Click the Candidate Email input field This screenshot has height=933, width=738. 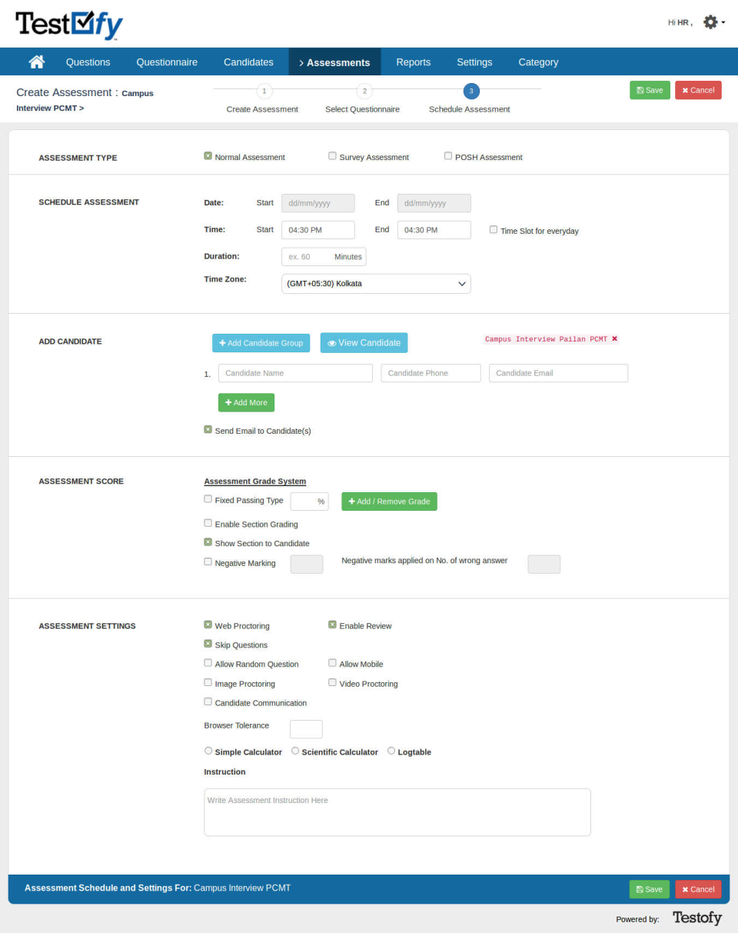pos(558,373)
